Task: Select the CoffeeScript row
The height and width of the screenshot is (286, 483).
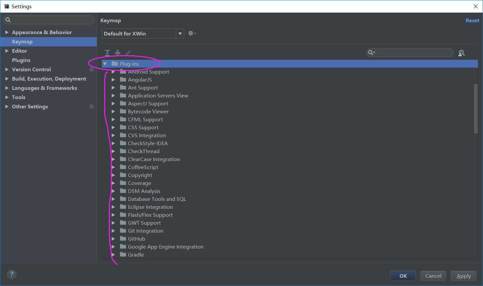Action: pos(290,167)
